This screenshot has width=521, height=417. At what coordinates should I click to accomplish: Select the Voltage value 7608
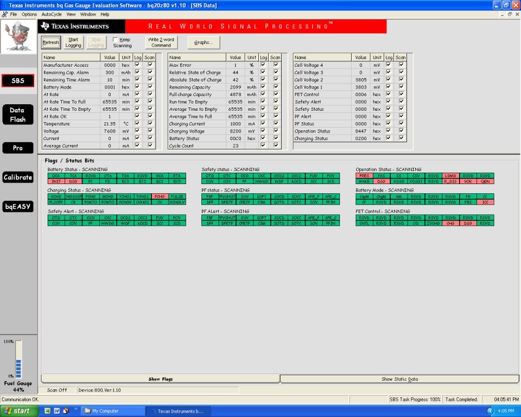(x=110, y=131)
